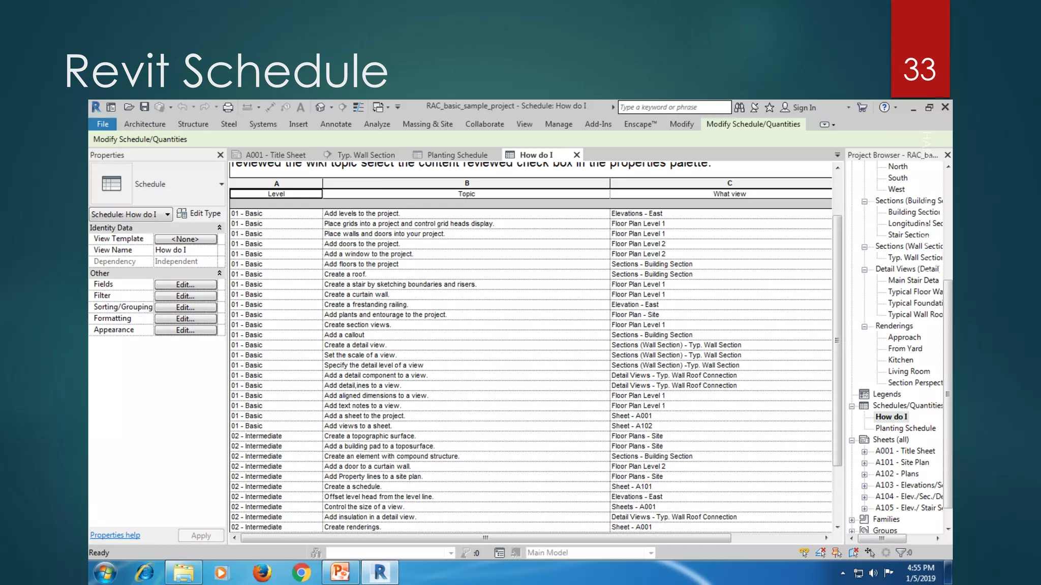The height and width of the screenshot is (585, 1041).
Task: Click the Section tool icon
Action: pyautogui.click(x=343, y=107)
